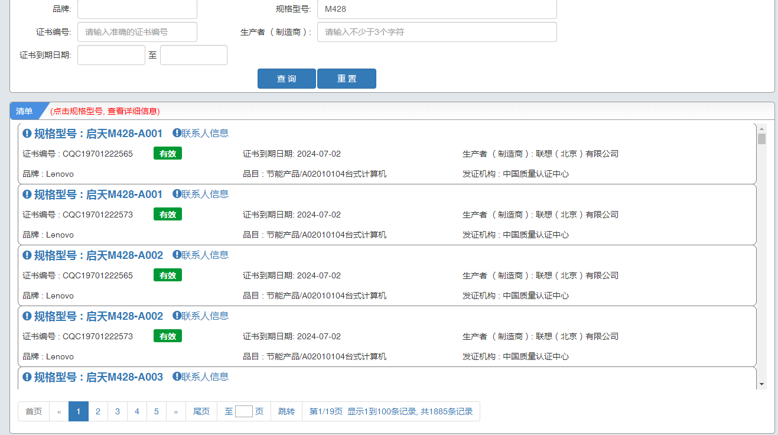Click the list scrollbar down arrow
778x435 pixels.
[762, 384]
